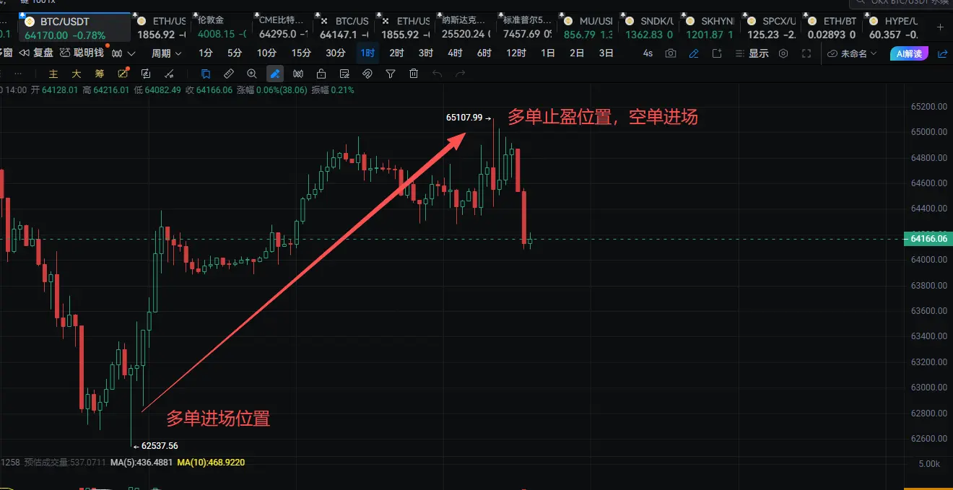953x490 pixels.
Task: Expand the 周期 period dropdown
Action: 166,53
